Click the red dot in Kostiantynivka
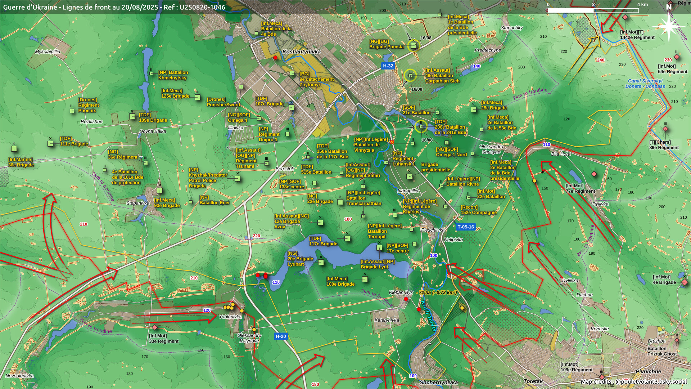Image resolution: width=691 pixels, height=389 pixels. (x=275, y=58)
